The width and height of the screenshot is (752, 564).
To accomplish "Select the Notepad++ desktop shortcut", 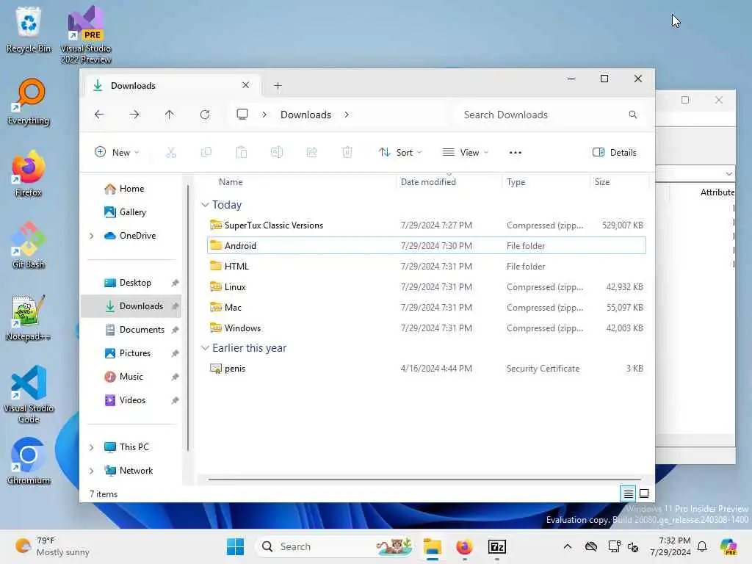I will pyautogui.click(x=28, y=317).
